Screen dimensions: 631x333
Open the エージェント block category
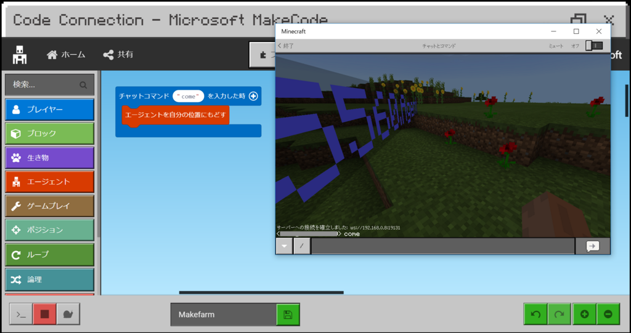tap(49, 182)
